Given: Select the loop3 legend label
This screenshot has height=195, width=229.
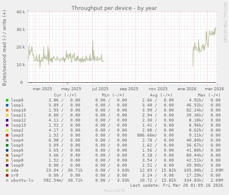Looking at the screenshot, I should tap(17, 135).
